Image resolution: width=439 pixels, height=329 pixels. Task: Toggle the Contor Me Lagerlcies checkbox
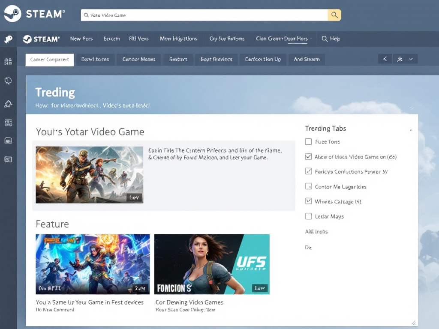coord(308,186)
